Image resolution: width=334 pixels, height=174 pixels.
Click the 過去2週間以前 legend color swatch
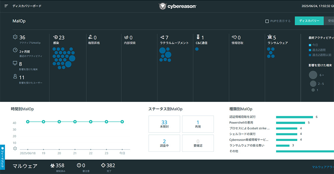point(310,55)
